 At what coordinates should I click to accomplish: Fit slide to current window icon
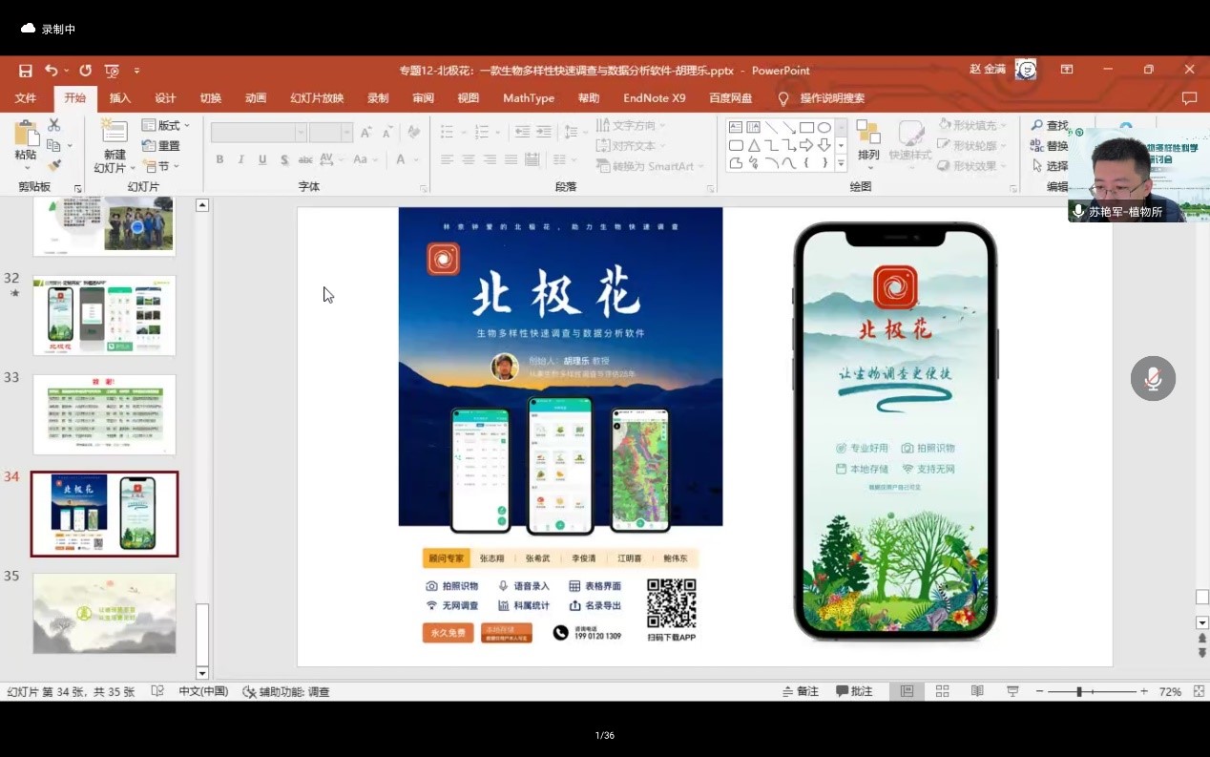pos(1198,691)
